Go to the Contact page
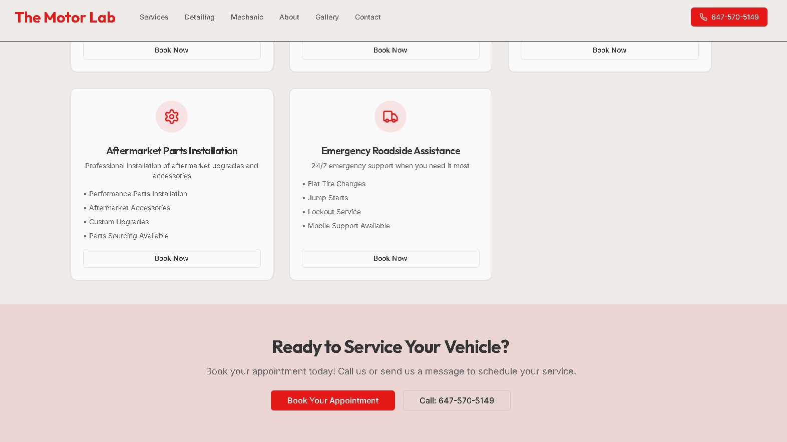The width and height of the screenshot is (787, 442). click(367, 17)
